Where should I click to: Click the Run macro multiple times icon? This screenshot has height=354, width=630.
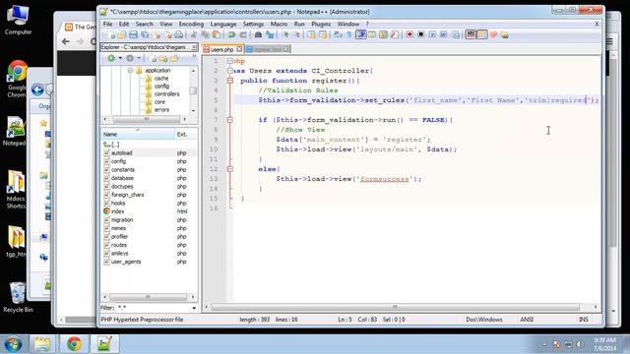(444, 35)
